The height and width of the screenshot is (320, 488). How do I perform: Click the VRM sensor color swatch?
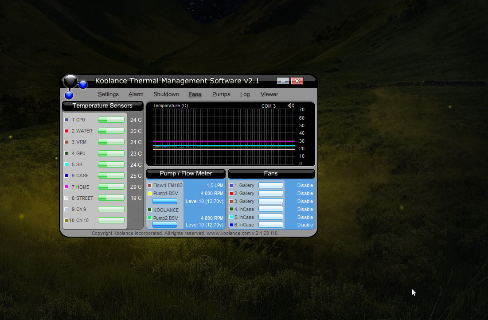click(x=66, y=142)
